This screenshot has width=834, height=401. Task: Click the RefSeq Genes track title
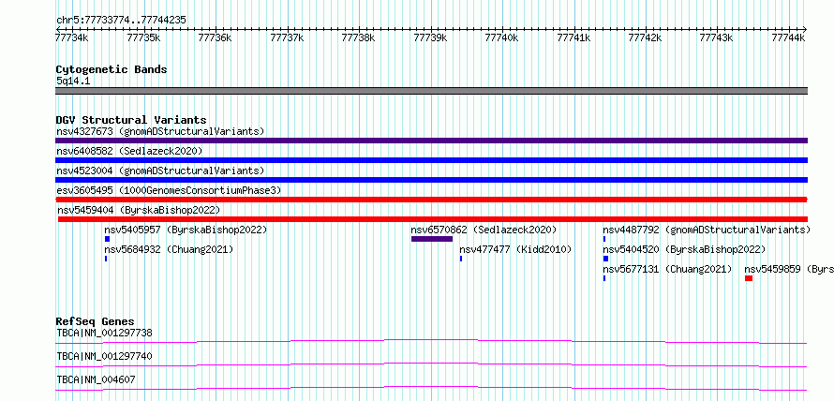pyautogui.click(x=96, y=321)
